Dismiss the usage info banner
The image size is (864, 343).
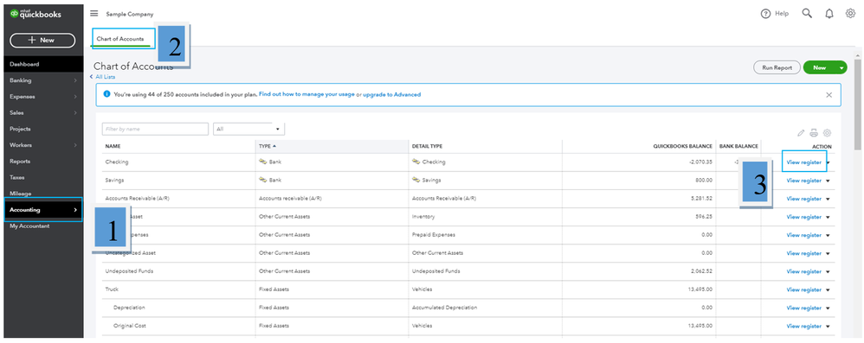(x=829, y=94)
